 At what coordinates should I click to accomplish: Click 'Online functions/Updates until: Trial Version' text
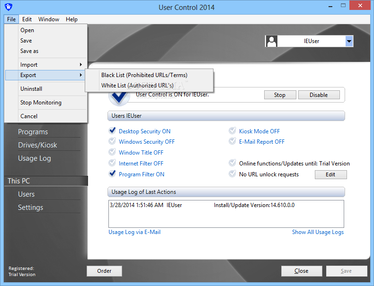(x=294, y=164)
